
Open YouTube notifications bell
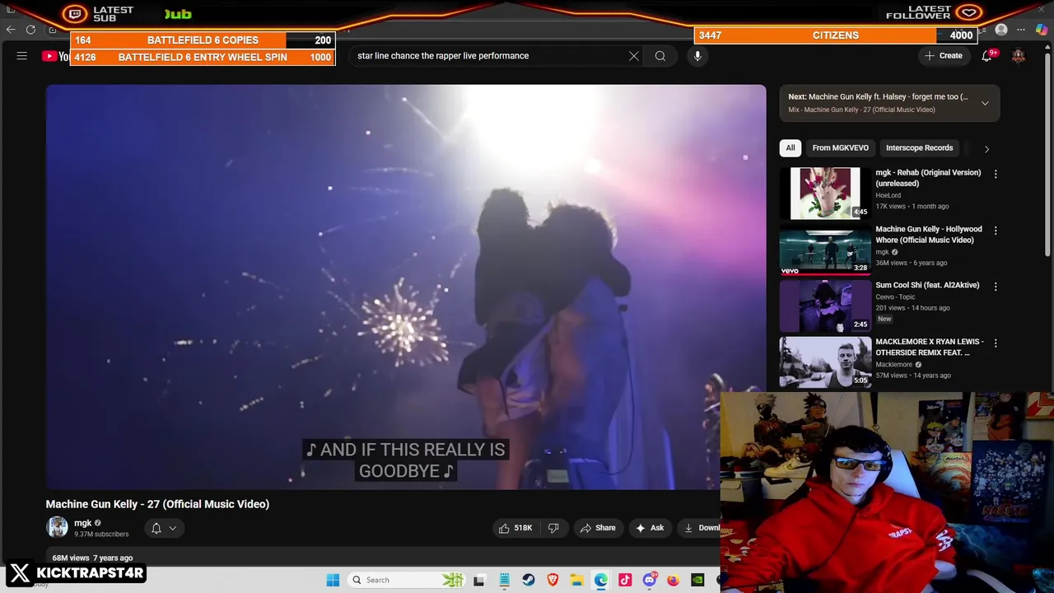coord(986,56)
